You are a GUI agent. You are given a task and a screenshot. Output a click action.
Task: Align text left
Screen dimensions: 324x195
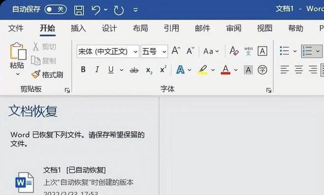point(285,69)
